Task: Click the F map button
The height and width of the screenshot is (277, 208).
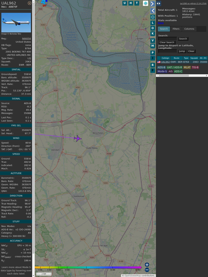Action: (152, 70)
